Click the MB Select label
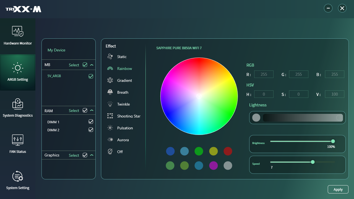 74,65
